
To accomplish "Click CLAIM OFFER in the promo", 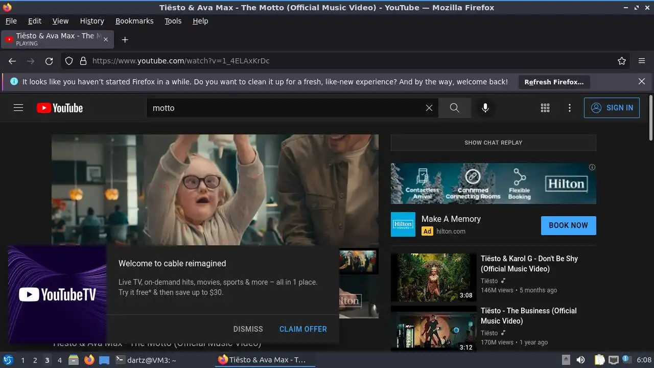I will [x=303, y=329].
